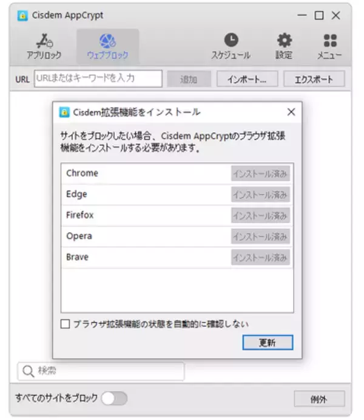The width and height of the screenshot is (364, 420).
Task: Click the search magnifier icon
Action: point(28,371)
